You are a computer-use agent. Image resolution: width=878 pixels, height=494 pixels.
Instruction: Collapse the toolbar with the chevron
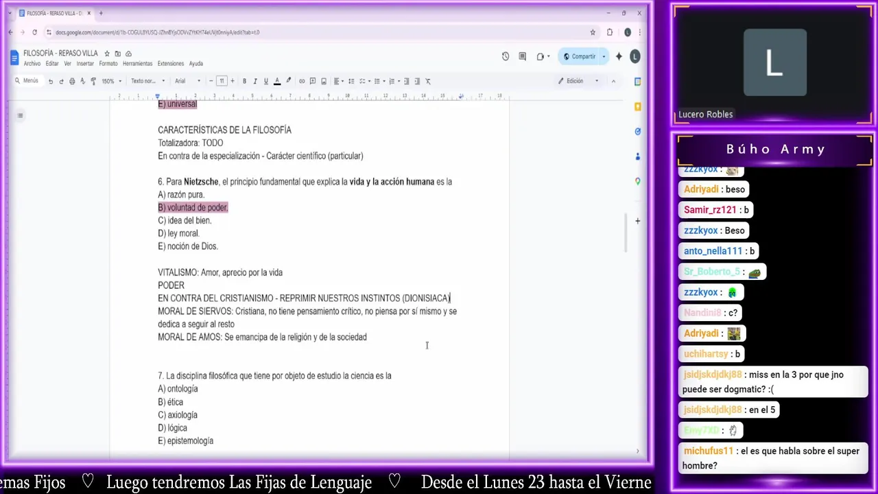pyautogui.click(x=613, y=81)
